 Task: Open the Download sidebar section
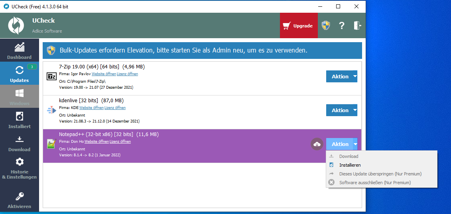[19, 143]
